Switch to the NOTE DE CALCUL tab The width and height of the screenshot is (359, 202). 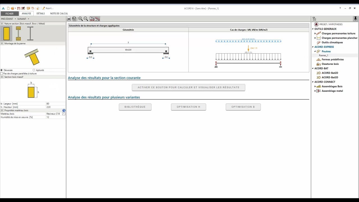coord(59,13)
